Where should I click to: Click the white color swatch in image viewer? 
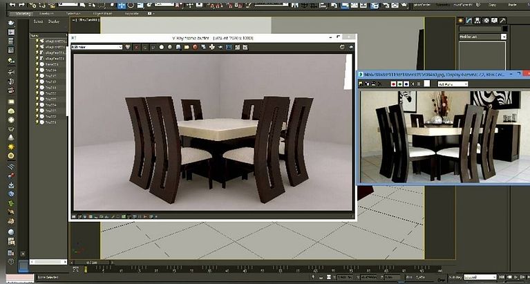[427, 84]
